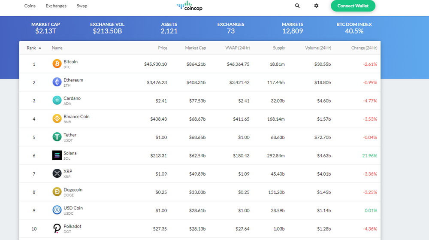
Task: Sort by the Supply column header
Action: tap(279, 48)
